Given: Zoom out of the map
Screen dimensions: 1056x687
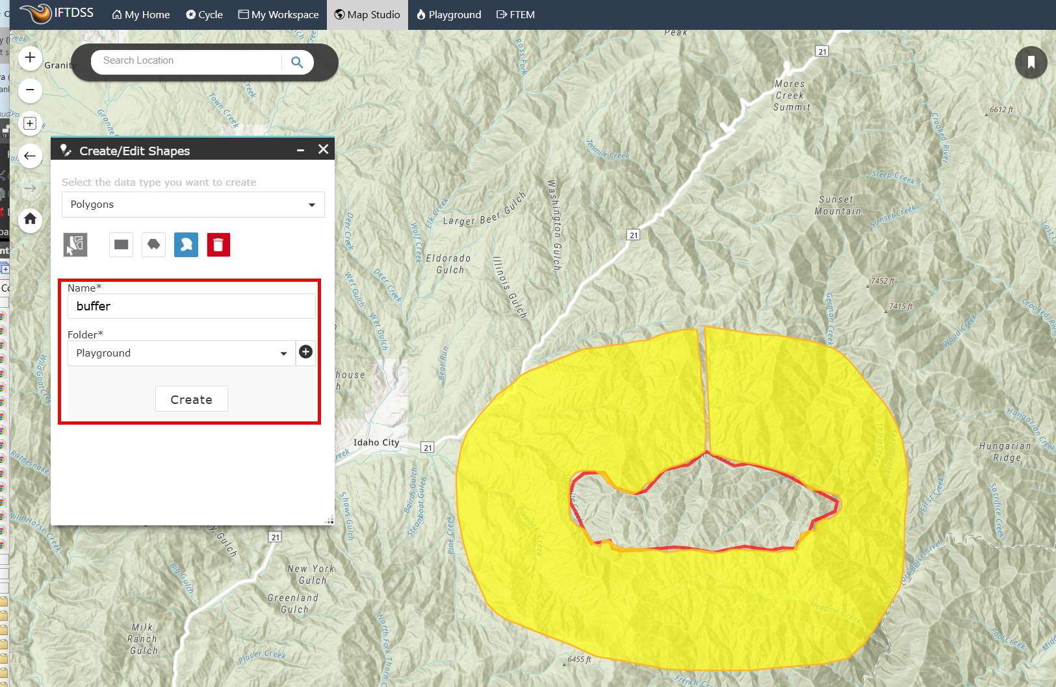Looking at the screenshot, I should point(30,90).
